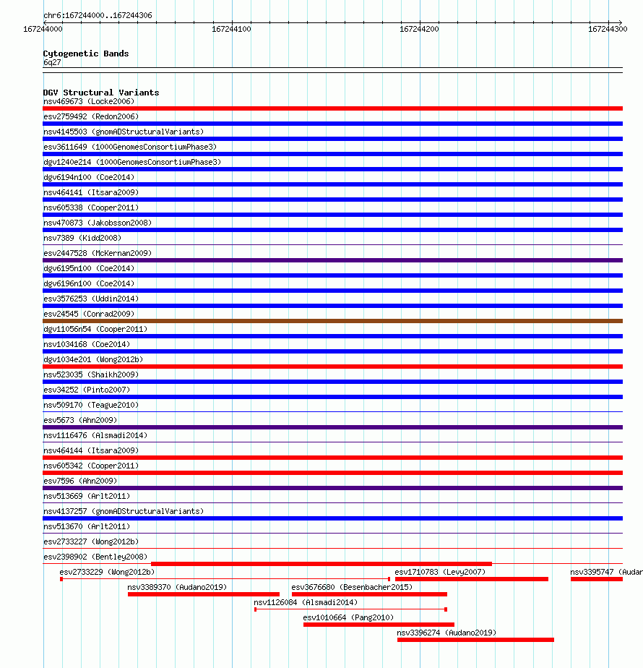643x668 pixels.
Task: Click ruler position 167244200
Action: [420, 29]
